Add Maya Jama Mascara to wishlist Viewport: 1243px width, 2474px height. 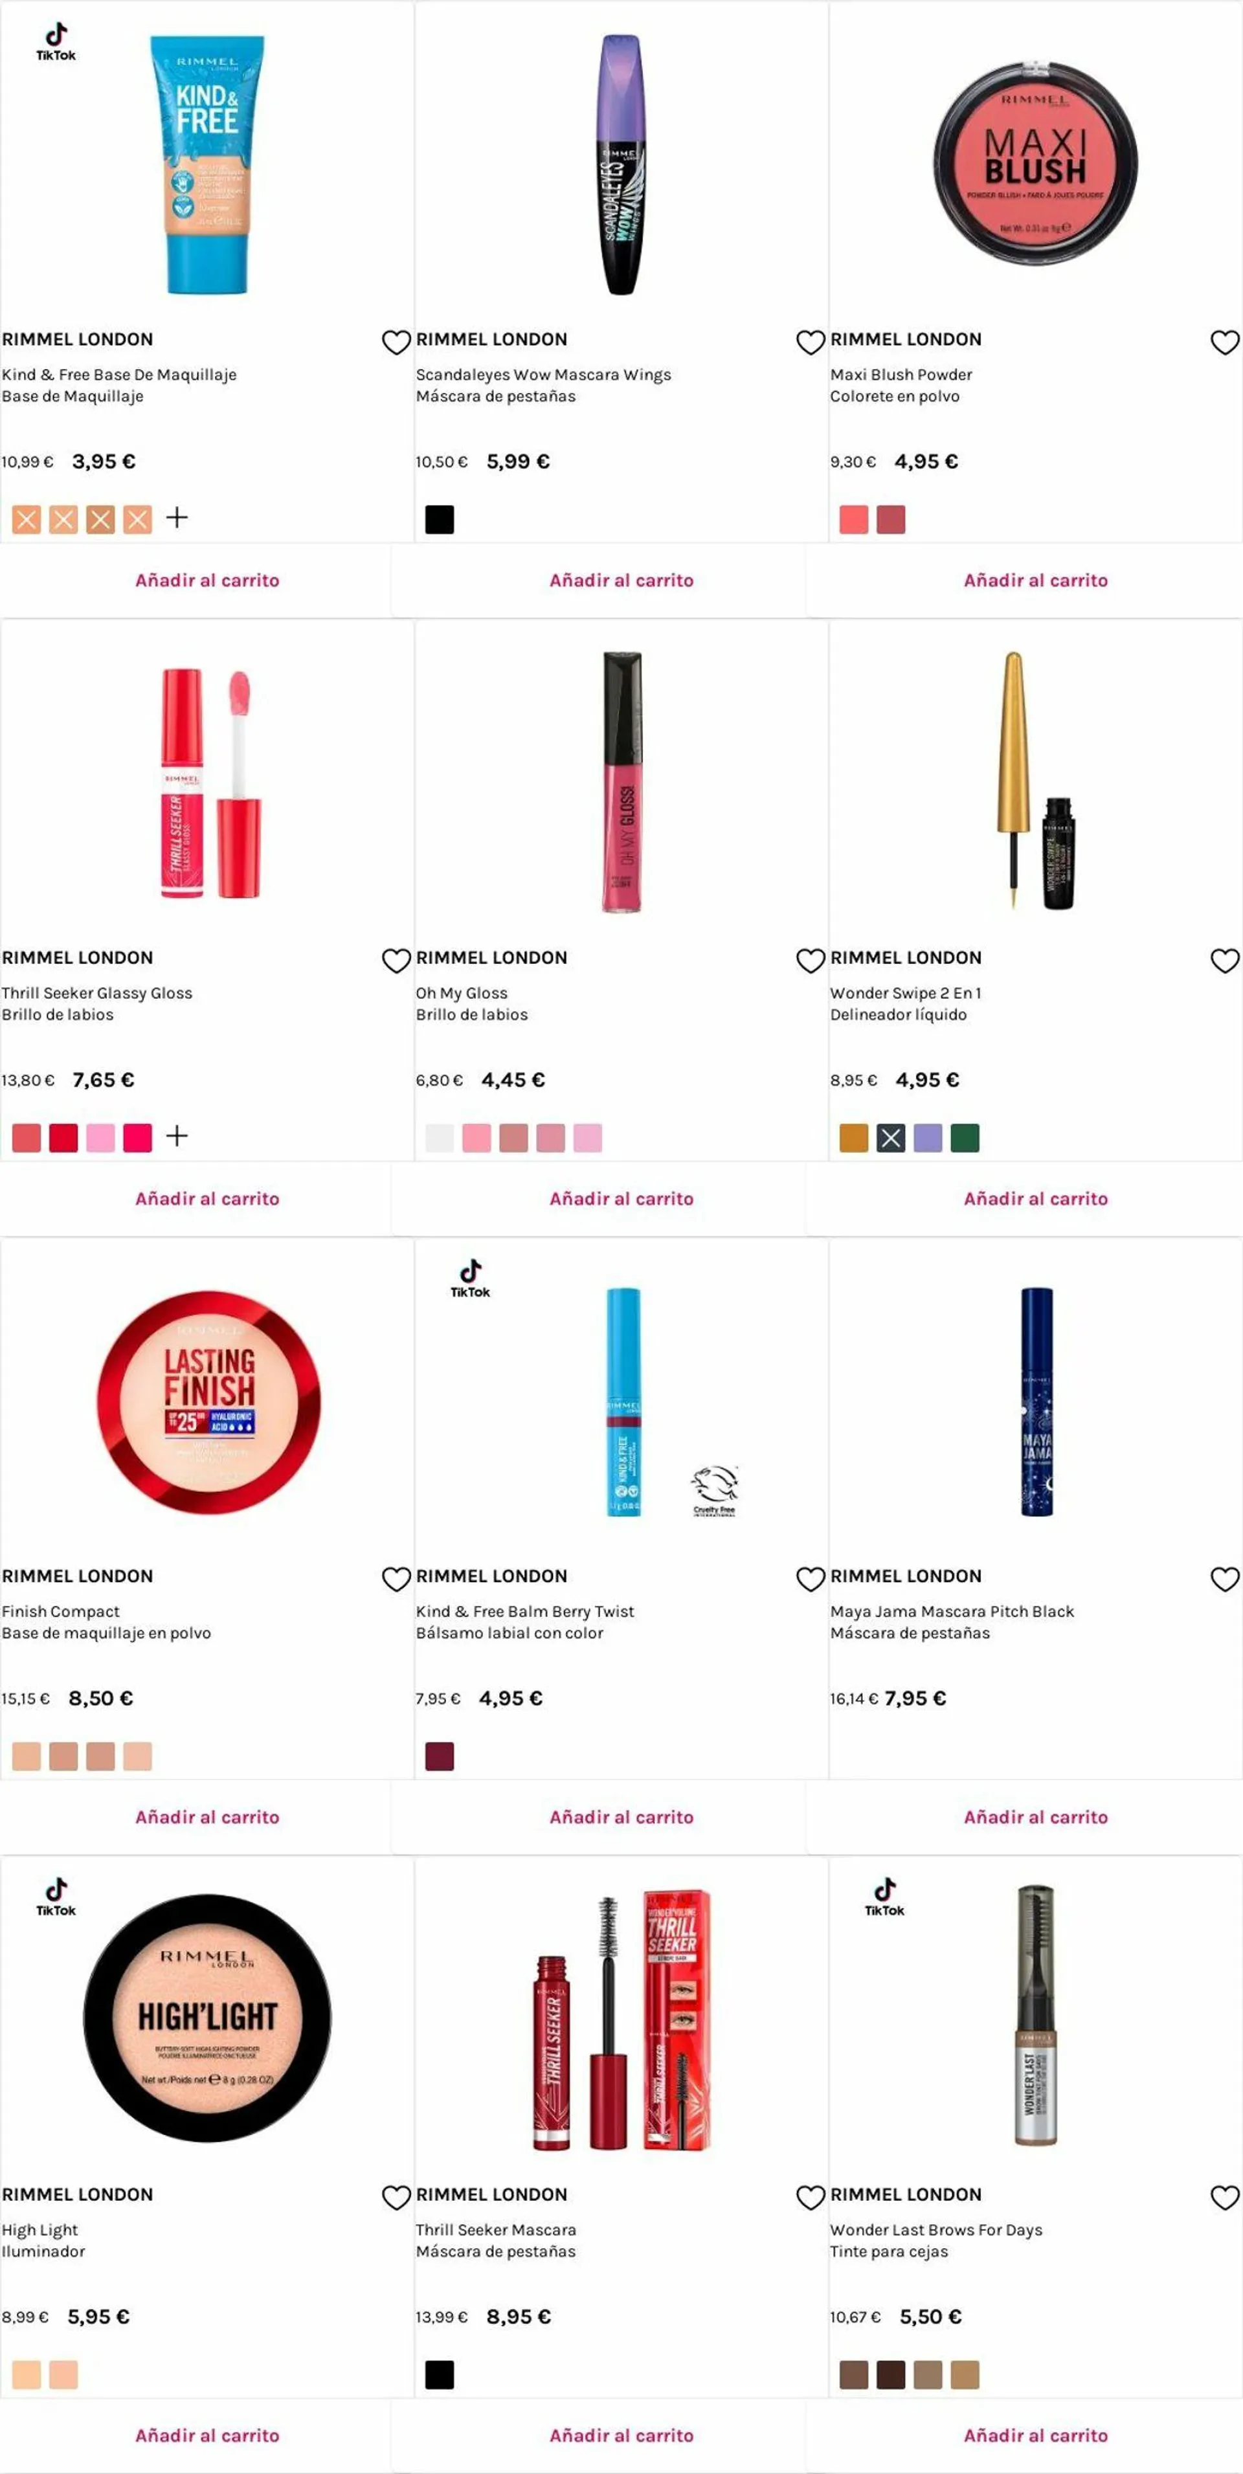[1224, 1579]
